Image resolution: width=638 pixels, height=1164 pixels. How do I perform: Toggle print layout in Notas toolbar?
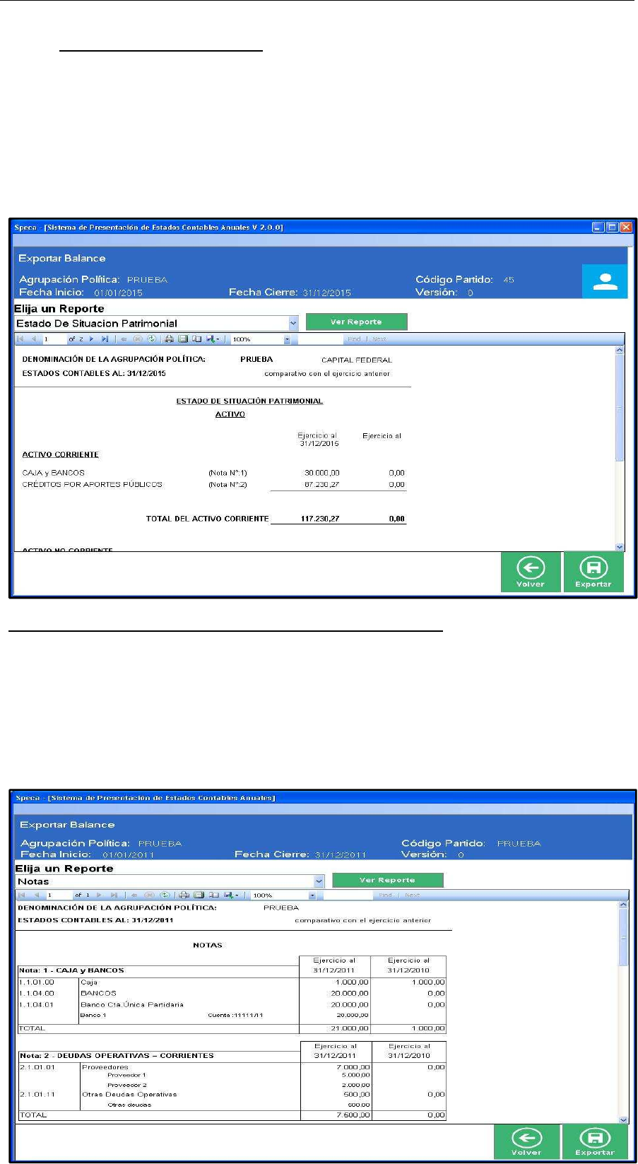click(x=199, y=895)
